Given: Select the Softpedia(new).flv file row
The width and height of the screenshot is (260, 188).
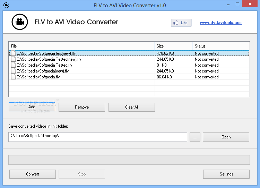Looking at the screenshot, I should point(129,71).
